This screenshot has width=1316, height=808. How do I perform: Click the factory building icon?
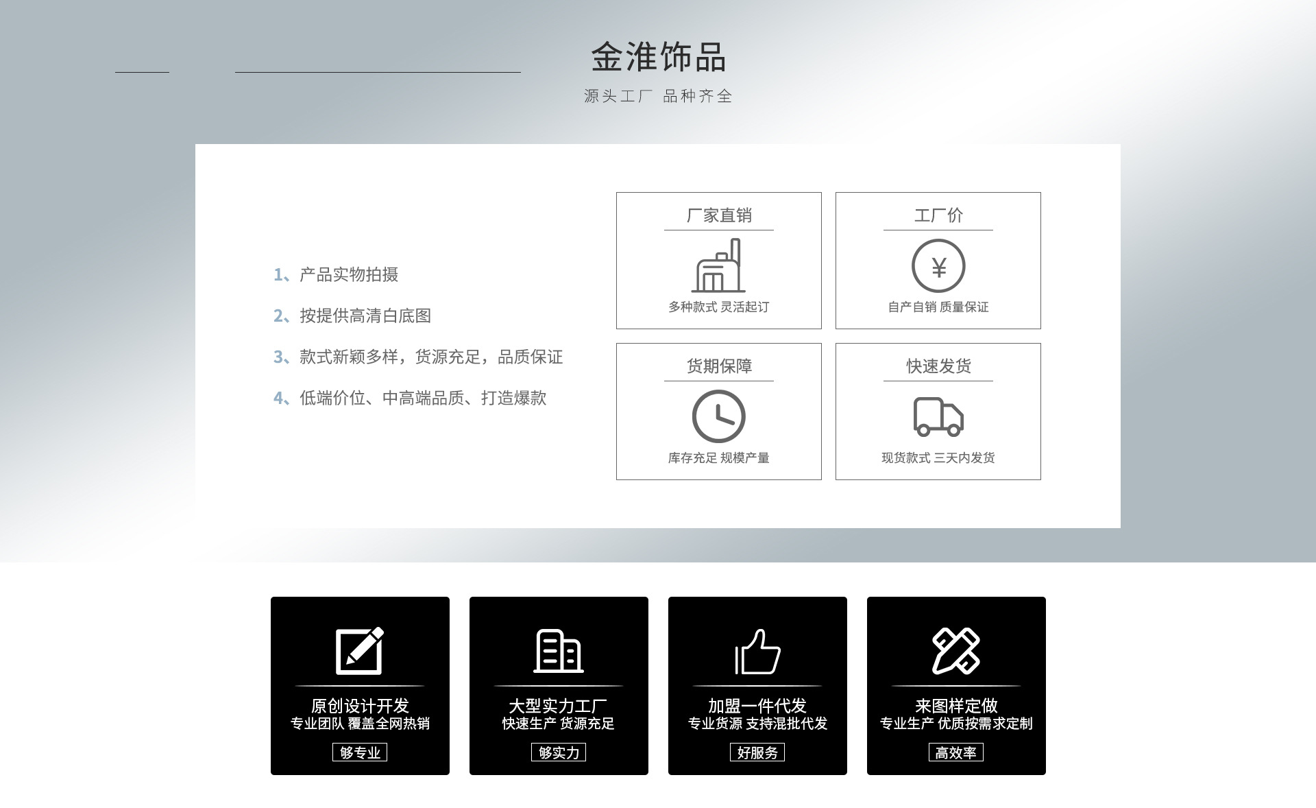point(718,266)
